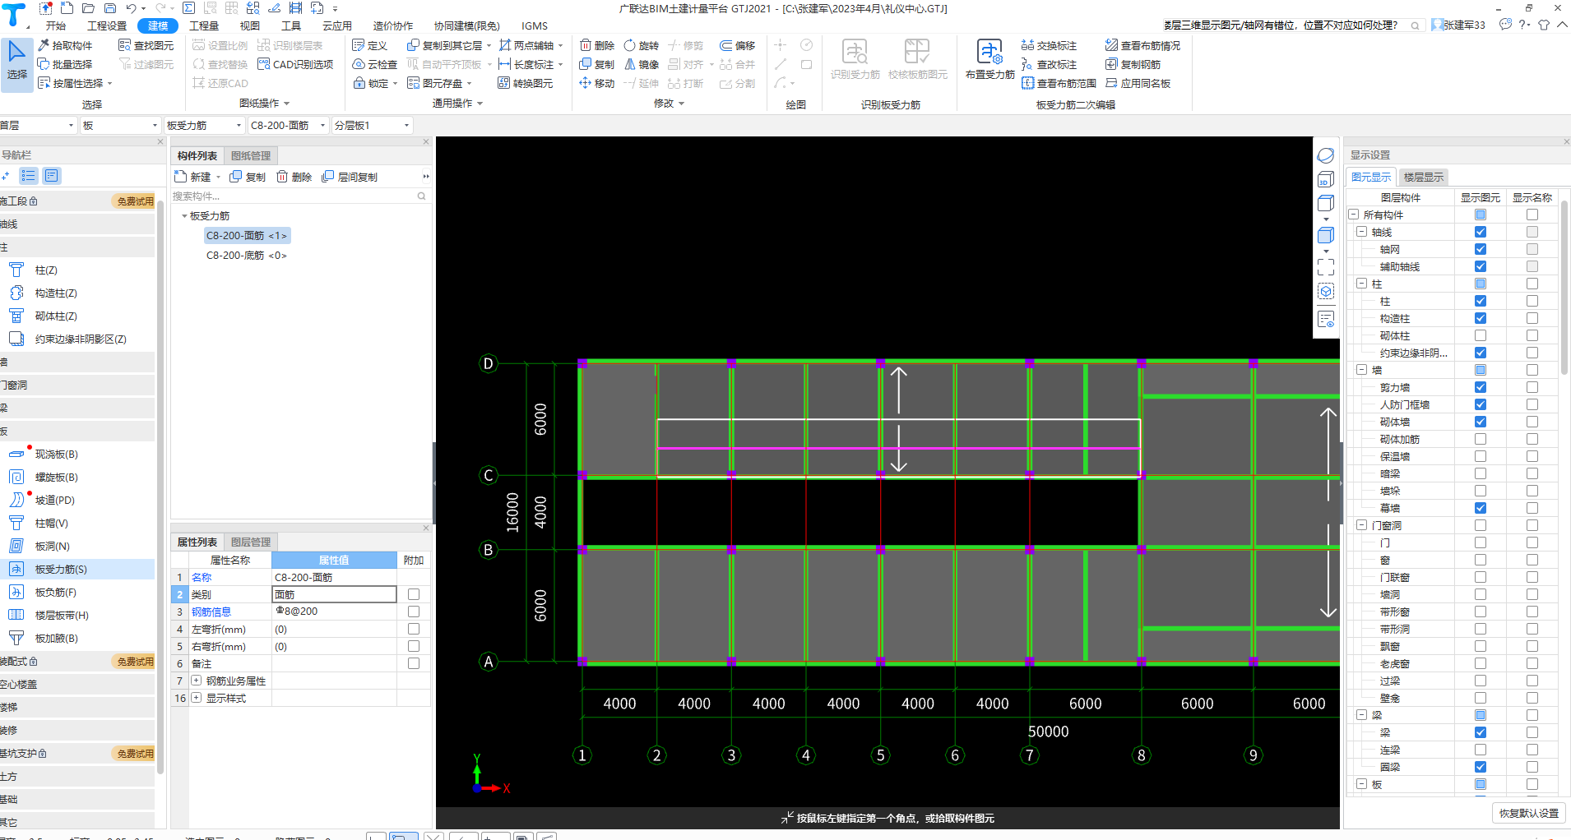1571x840 pixels.
Task: Click 定义 define tool
Action: (369, 45)
